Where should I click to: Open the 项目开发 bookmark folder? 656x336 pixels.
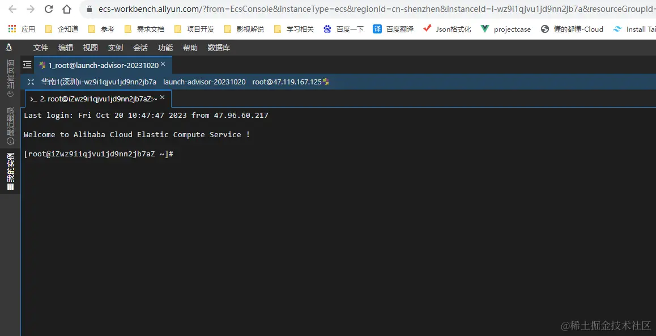click(194, 29)
